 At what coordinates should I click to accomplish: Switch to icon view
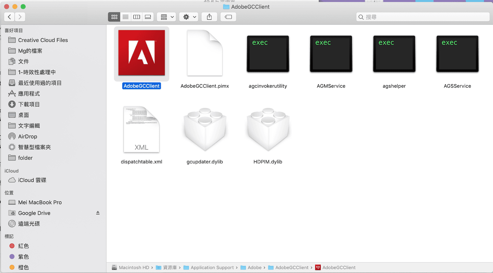[114, 17]
